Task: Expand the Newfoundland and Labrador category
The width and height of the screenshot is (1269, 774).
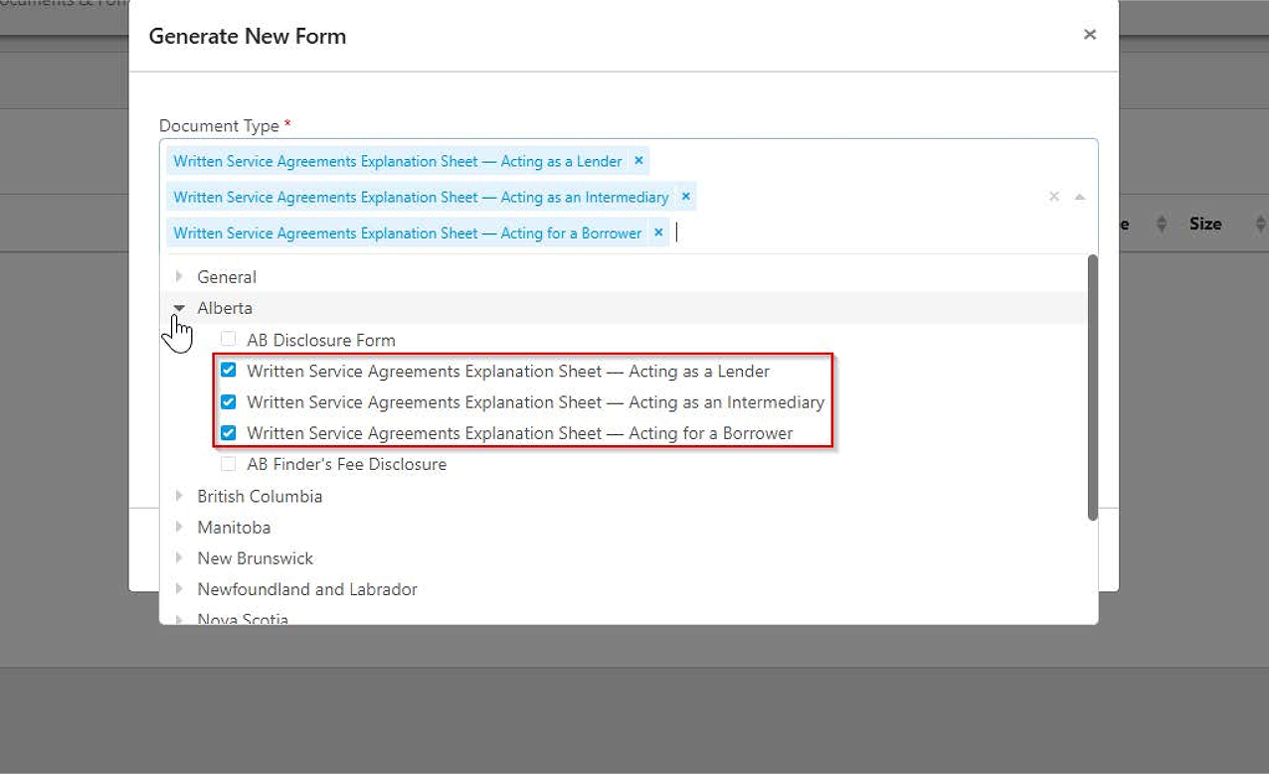Action: point(180,589)
